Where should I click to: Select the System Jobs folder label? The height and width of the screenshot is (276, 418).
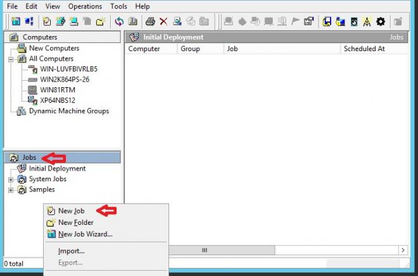pyautogui.click(x=47, y=179)
